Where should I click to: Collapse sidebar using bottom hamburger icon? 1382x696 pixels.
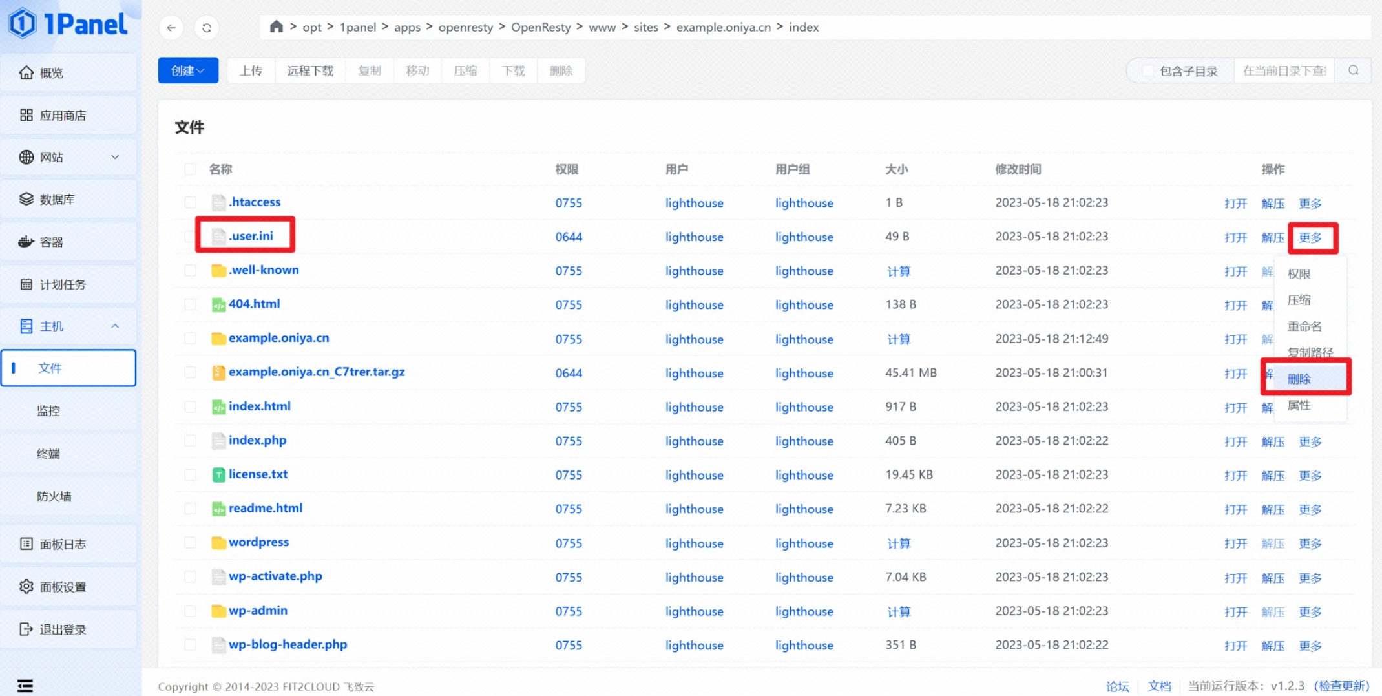pos(25,686)
